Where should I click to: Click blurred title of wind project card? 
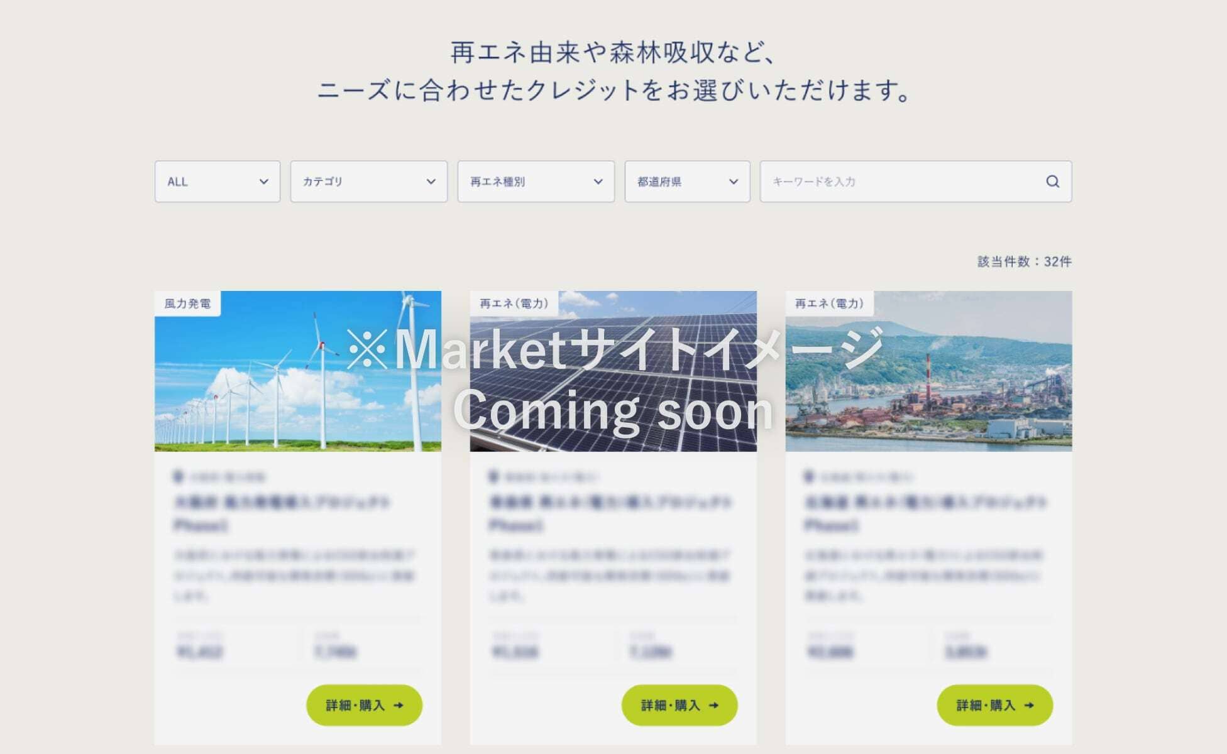click(282, 503)
